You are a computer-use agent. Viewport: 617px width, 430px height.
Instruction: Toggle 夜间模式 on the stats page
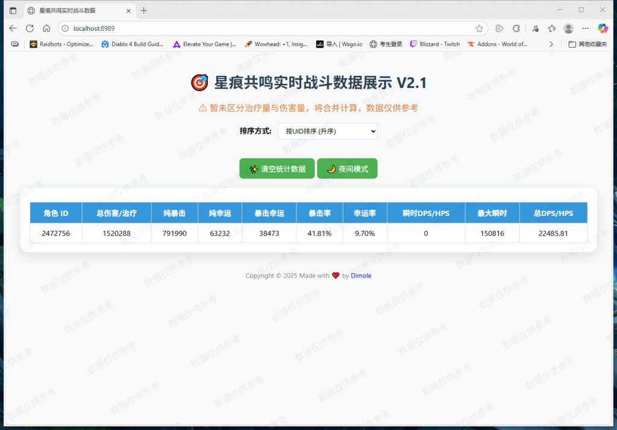click(347, 168)
